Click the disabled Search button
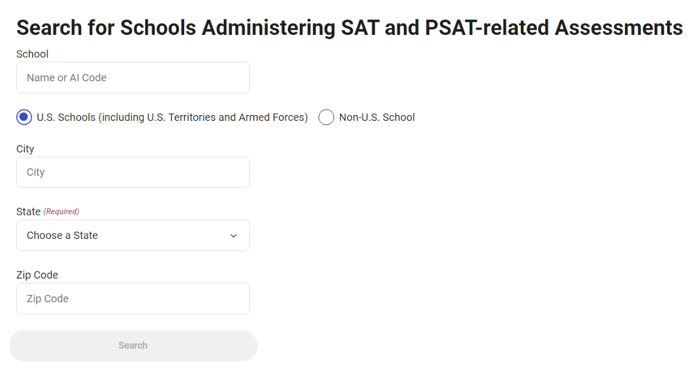 [132, 345]
